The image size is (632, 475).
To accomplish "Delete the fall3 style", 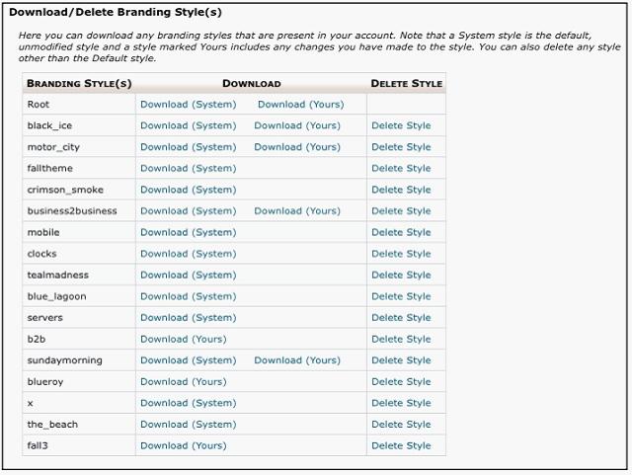I will click(x=401, y=445).
